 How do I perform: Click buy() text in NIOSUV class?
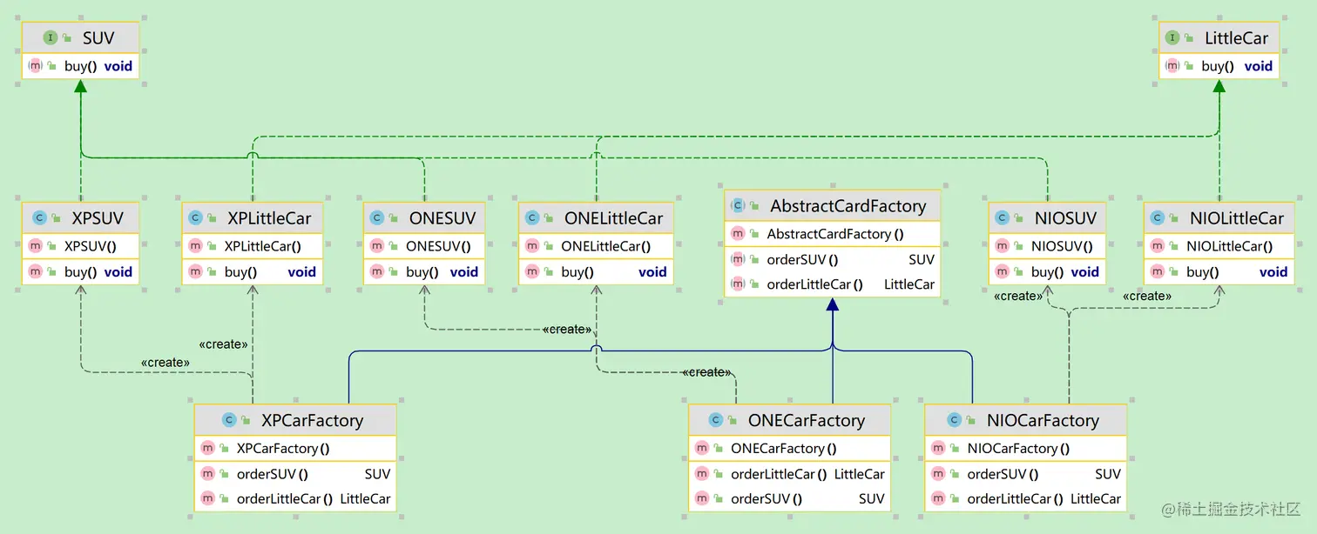click(1047, 272)
